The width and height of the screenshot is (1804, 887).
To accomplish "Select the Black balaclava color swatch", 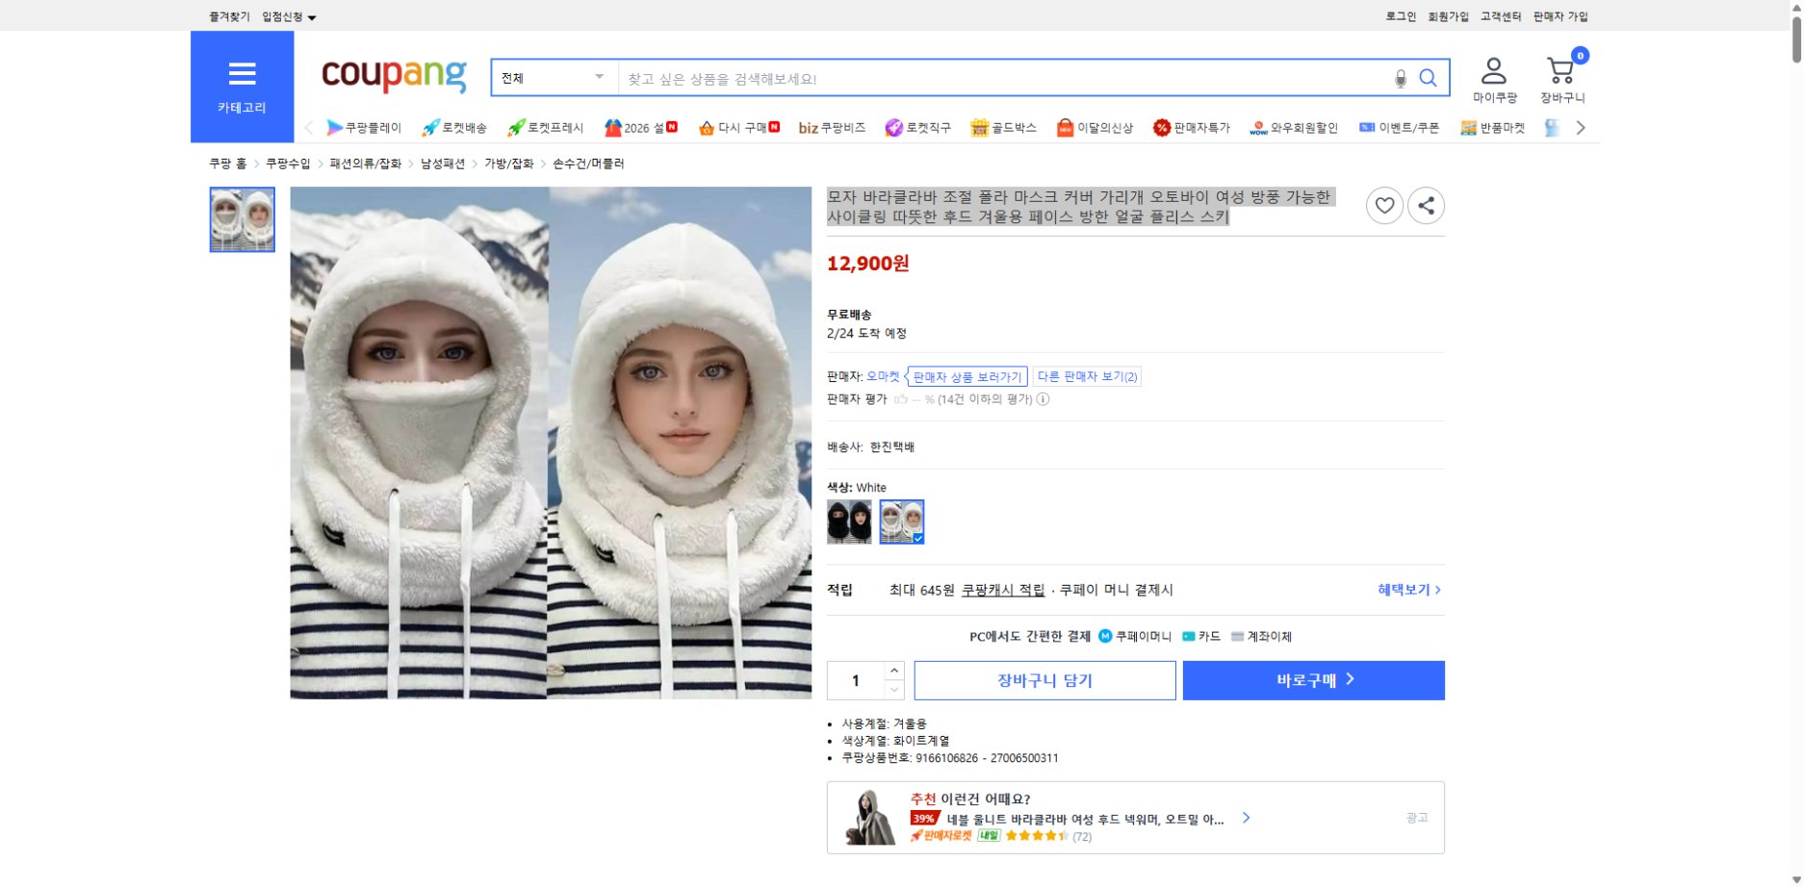I will point(850,522).
